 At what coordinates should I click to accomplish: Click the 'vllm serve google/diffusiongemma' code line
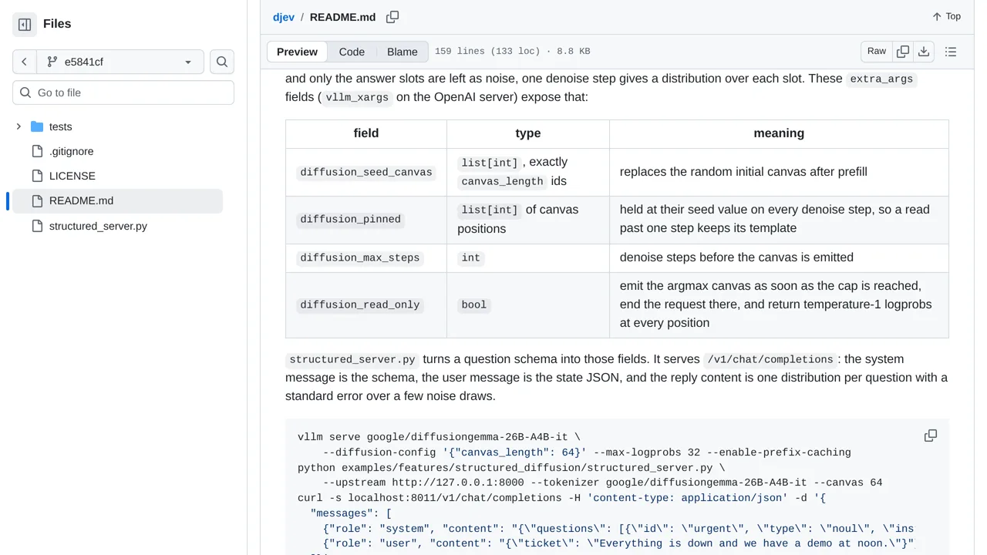coord(439,437)
